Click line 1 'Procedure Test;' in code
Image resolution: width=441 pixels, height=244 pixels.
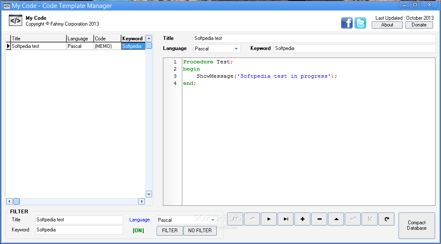point(208,62)
